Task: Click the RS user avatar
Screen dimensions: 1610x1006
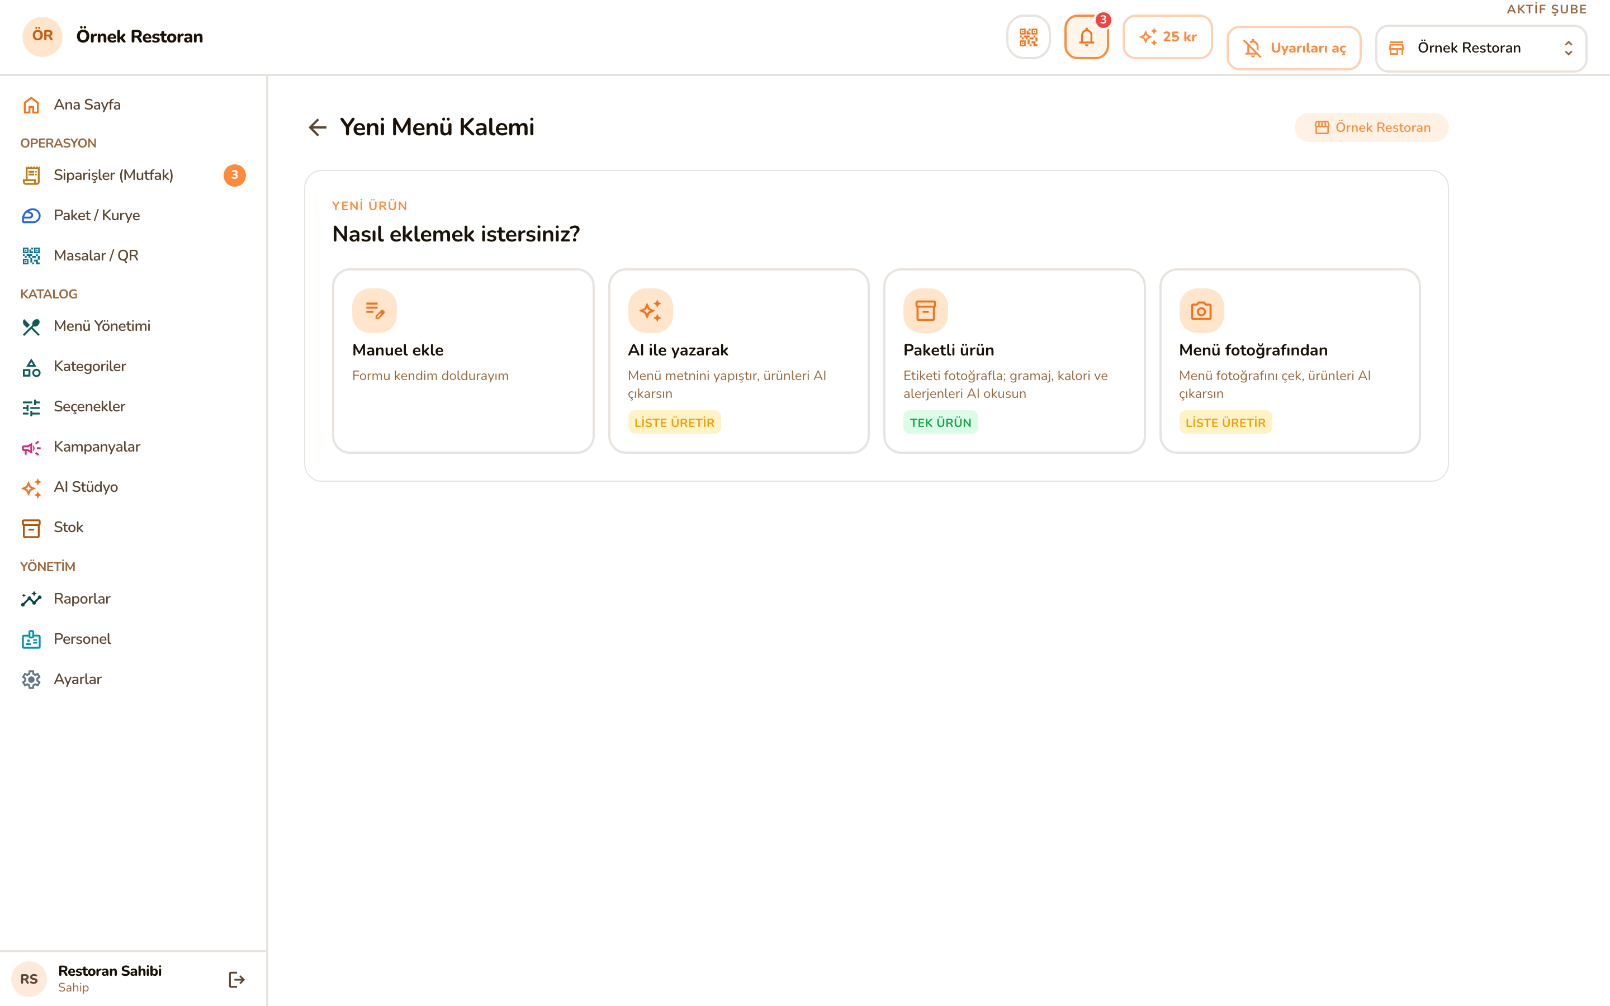Action: click(29, 979)
